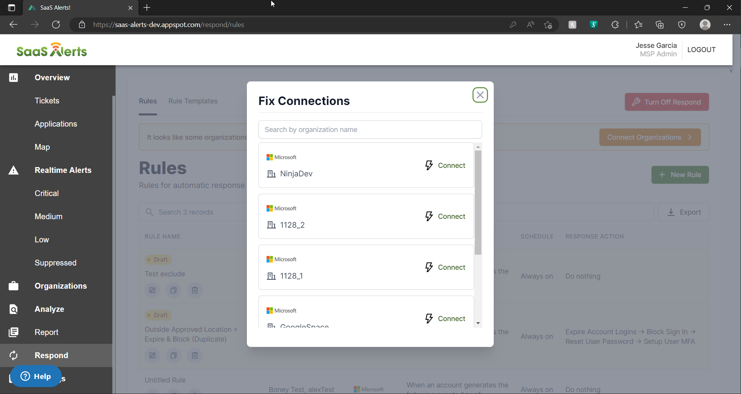Switch to the Rule Templates tab
Screen dimensions: 741x394
click(x=193, y=101)
